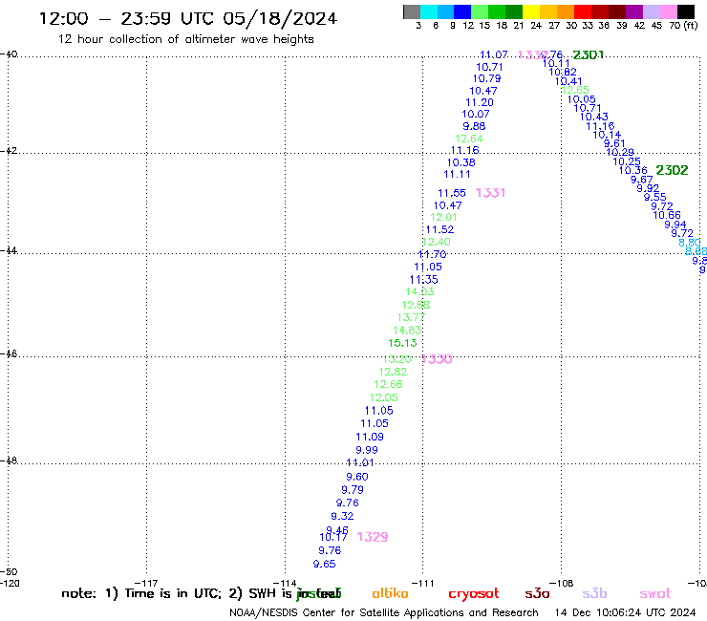The image size is (707, 621).
Task: Select swot pass label 1331
Action: (x=490, y=193)
